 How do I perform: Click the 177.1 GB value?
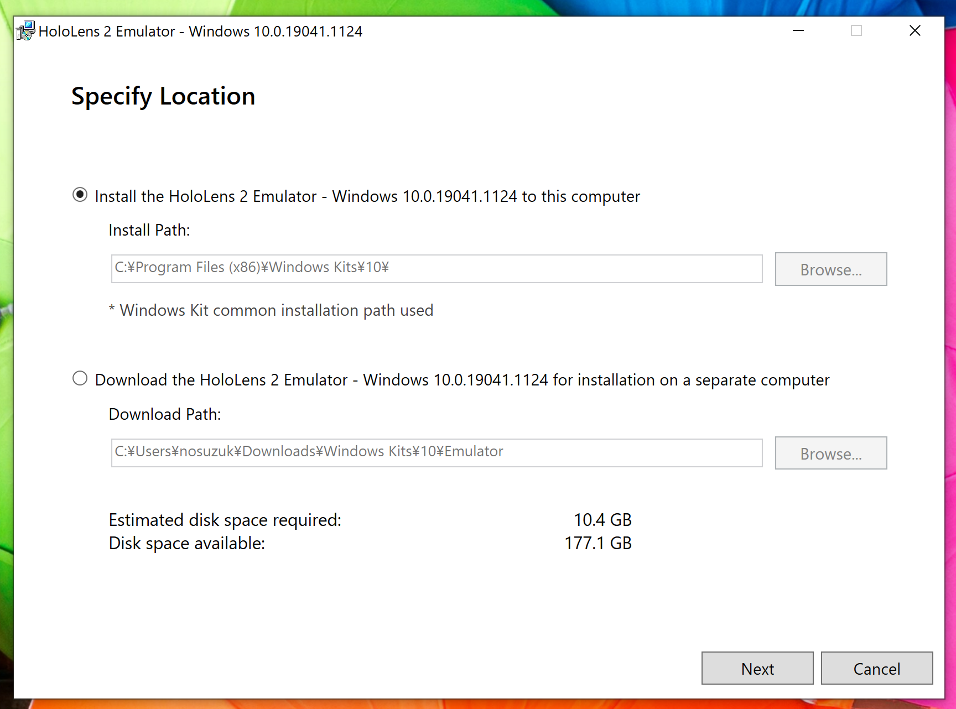pyautogui.click(x=598, y=543)
